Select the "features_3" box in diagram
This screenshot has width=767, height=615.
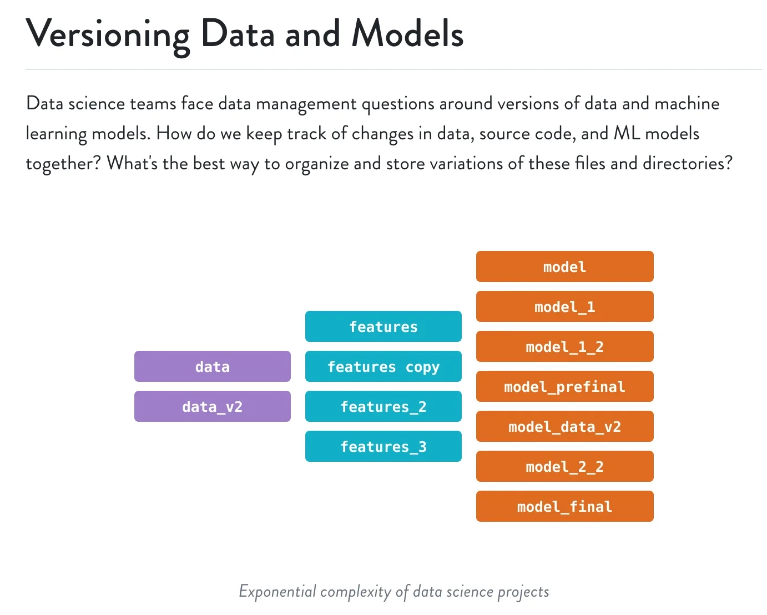[383, 446]
